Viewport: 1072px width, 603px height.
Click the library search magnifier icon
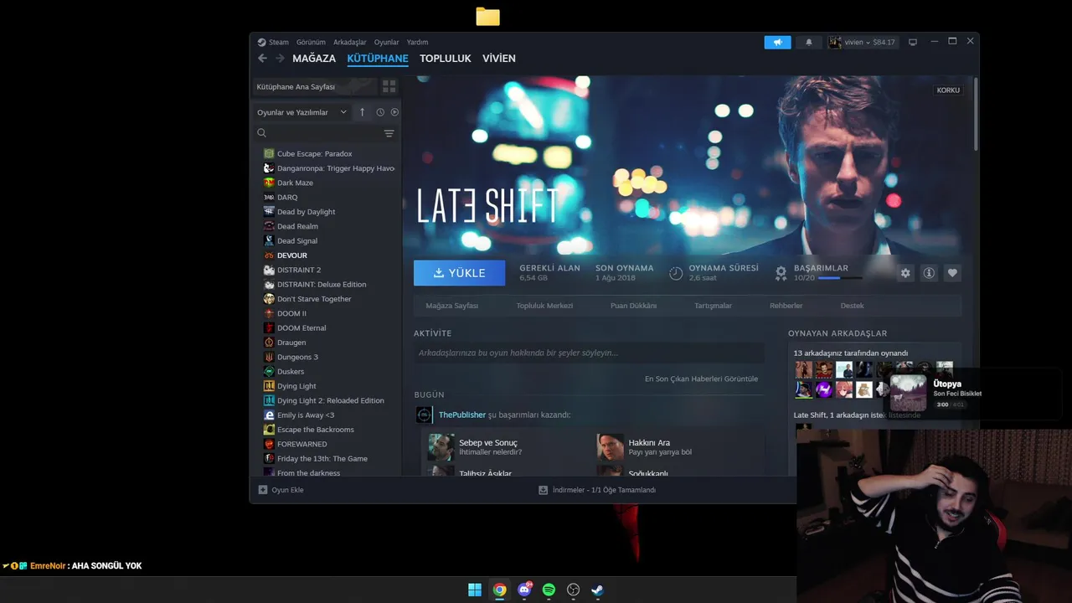(262, 133)
